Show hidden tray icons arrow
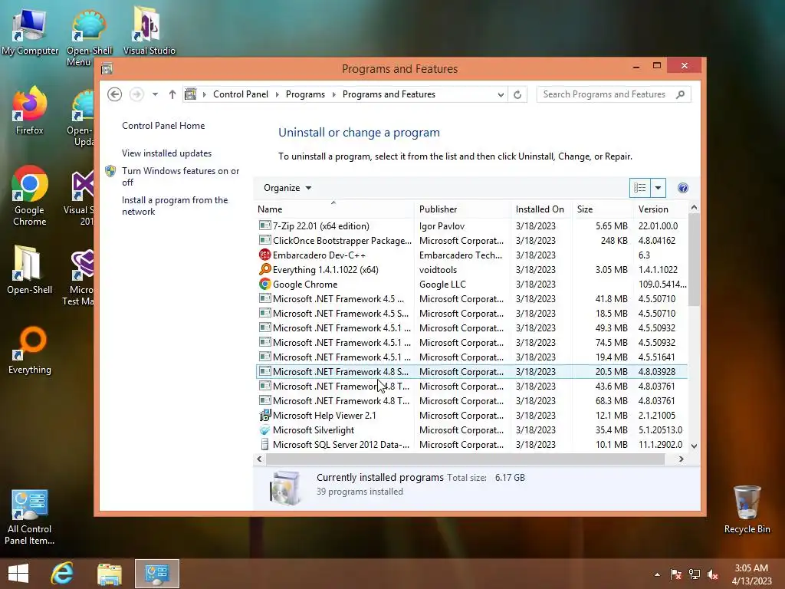Viewport: 785px width, 589px height. click(657, 574)
